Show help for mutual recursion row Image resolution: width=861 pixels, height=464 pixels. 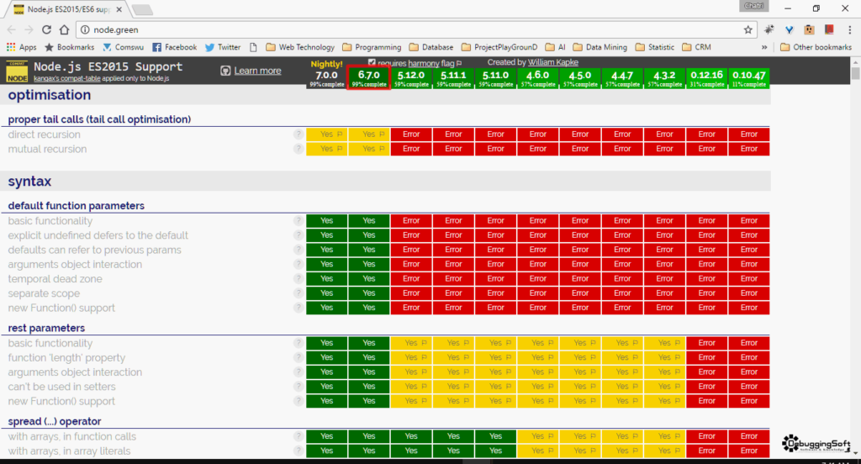point(298,149)
